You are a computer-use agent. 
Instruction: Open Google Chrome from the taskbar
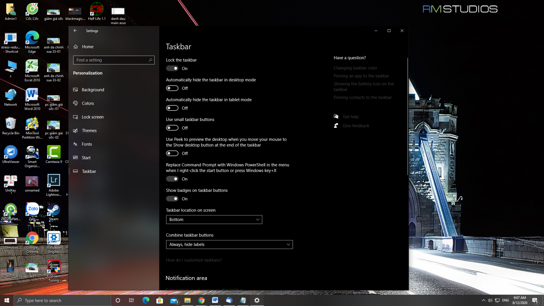pyautogui.click(x=201, y=300)
